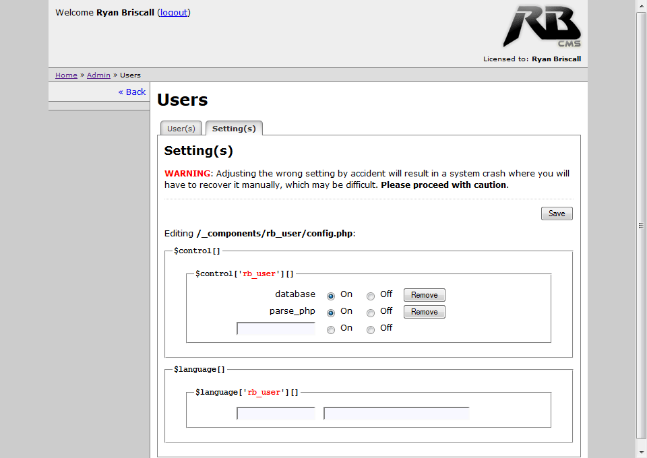Remove the parse_php control entry

point(424,312)
